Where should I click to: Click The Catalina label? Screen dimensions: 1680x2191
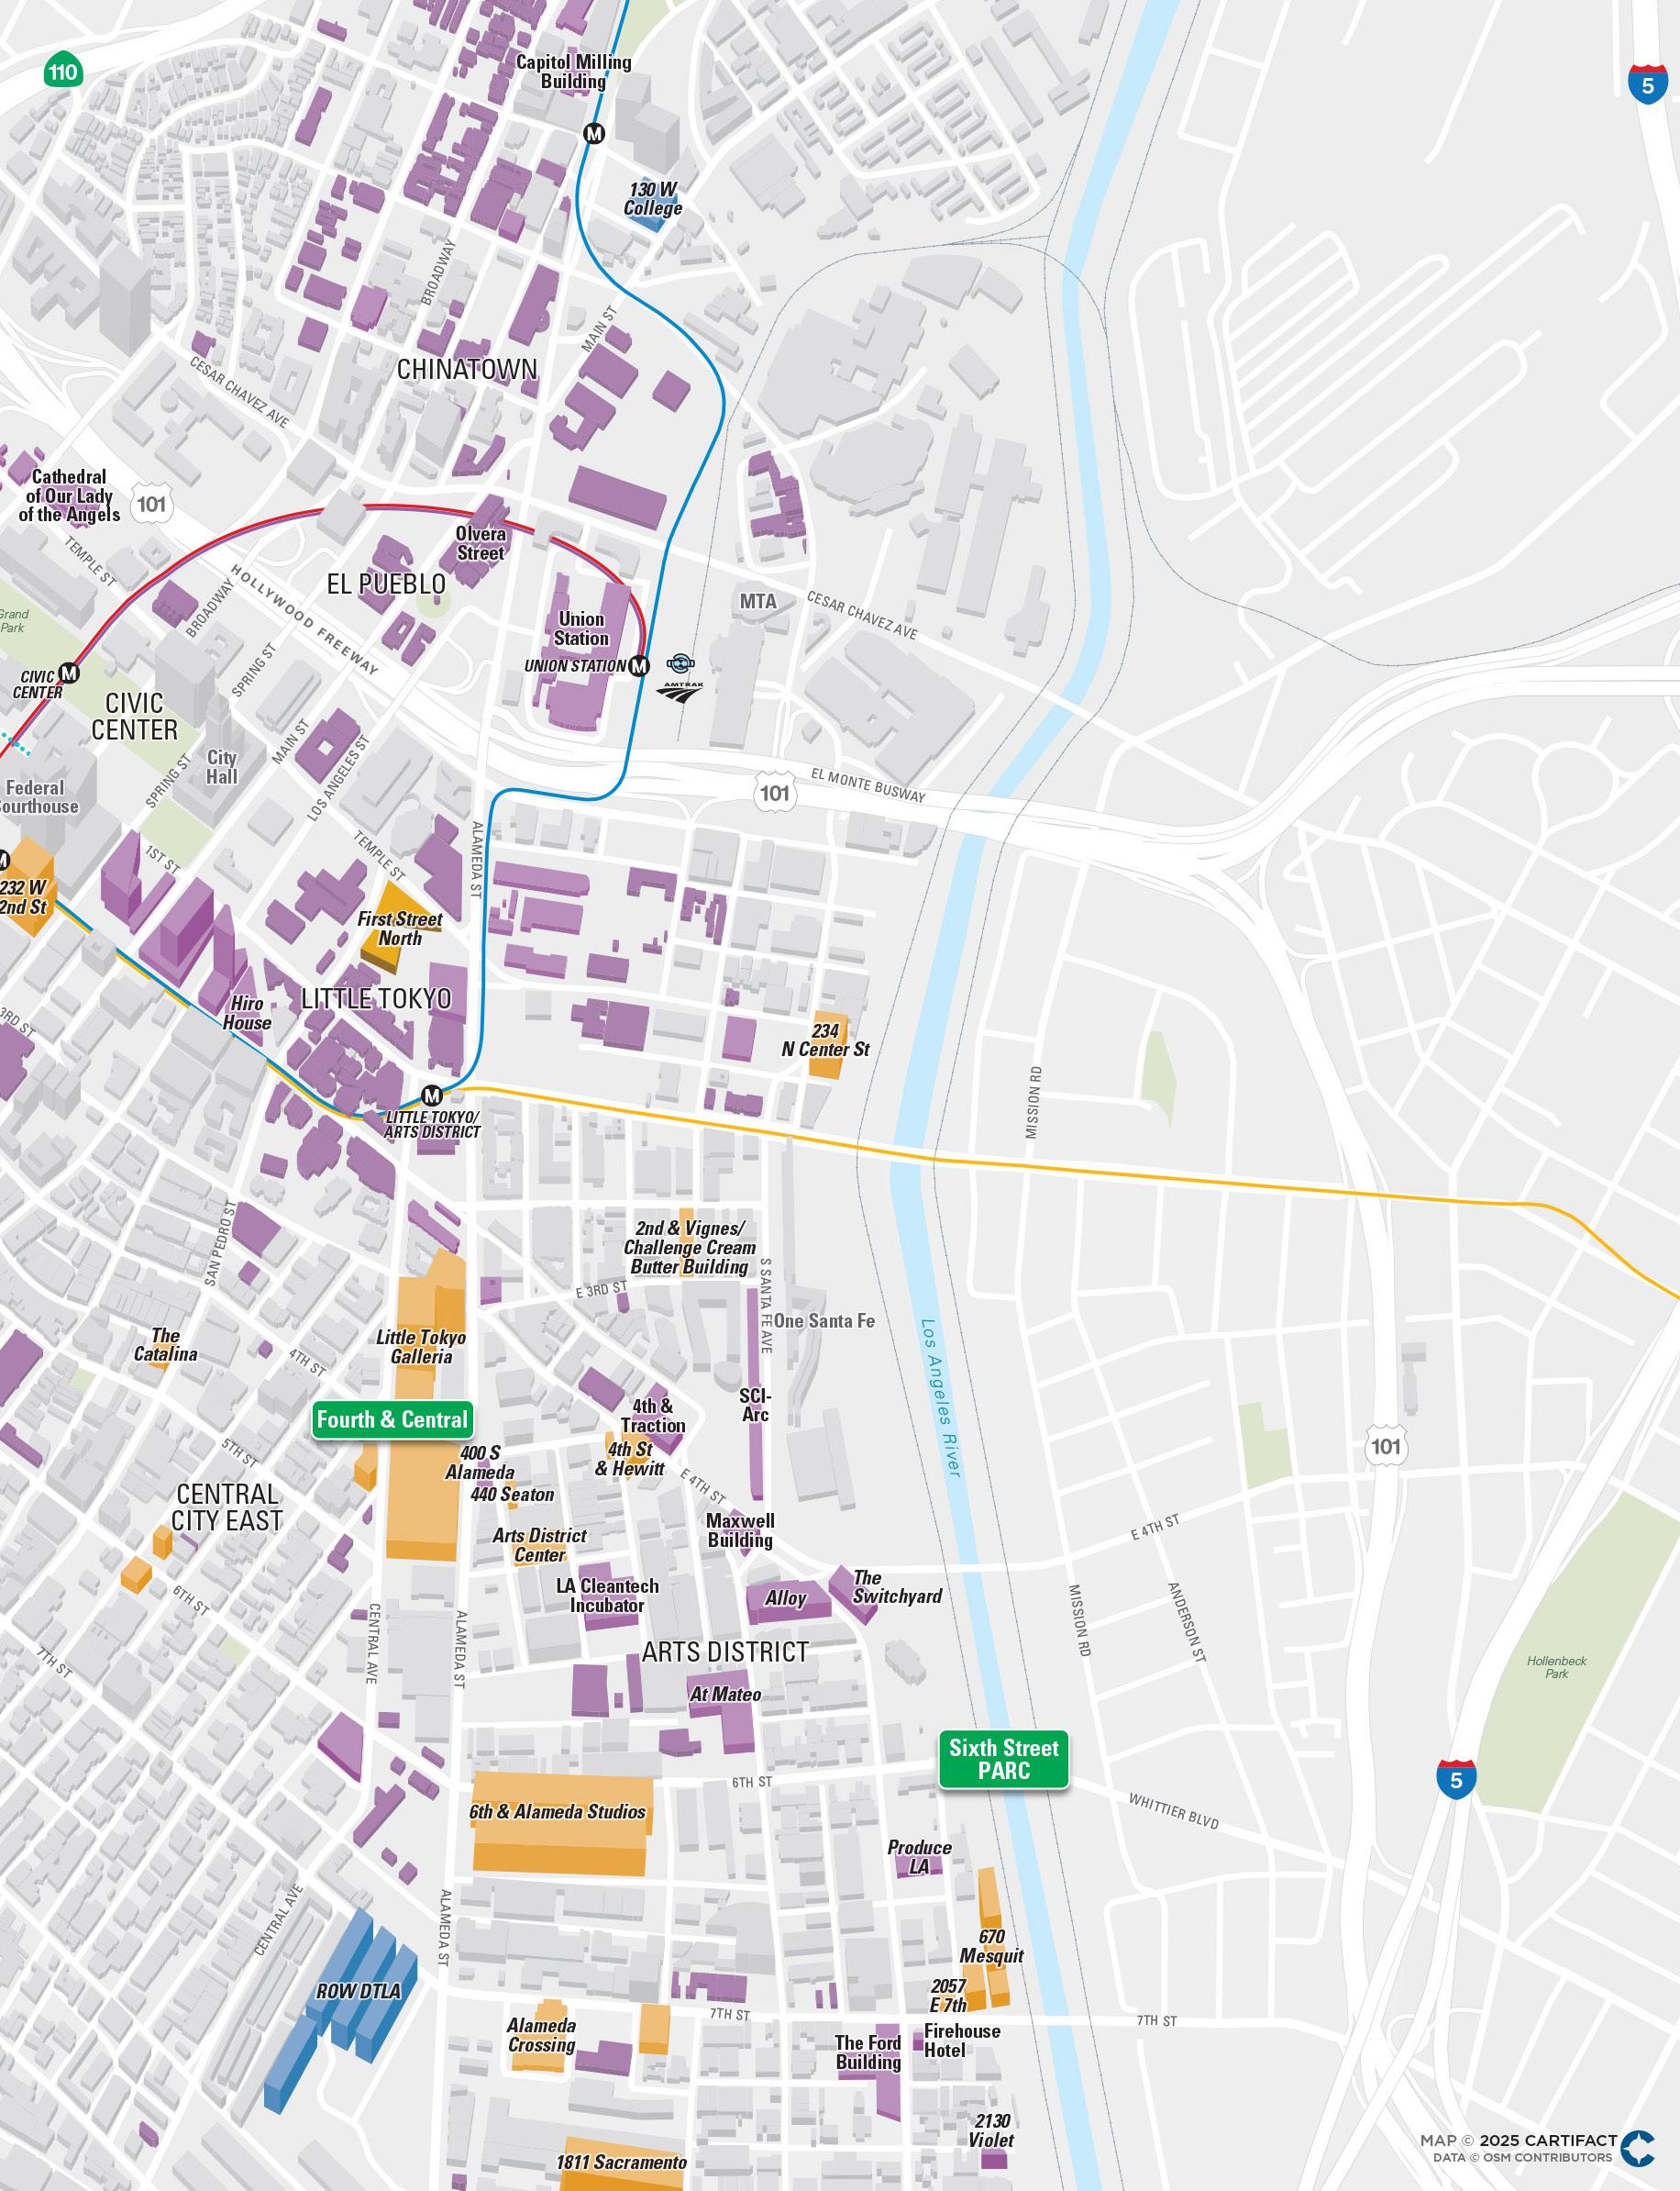[x=166, y=1345]
